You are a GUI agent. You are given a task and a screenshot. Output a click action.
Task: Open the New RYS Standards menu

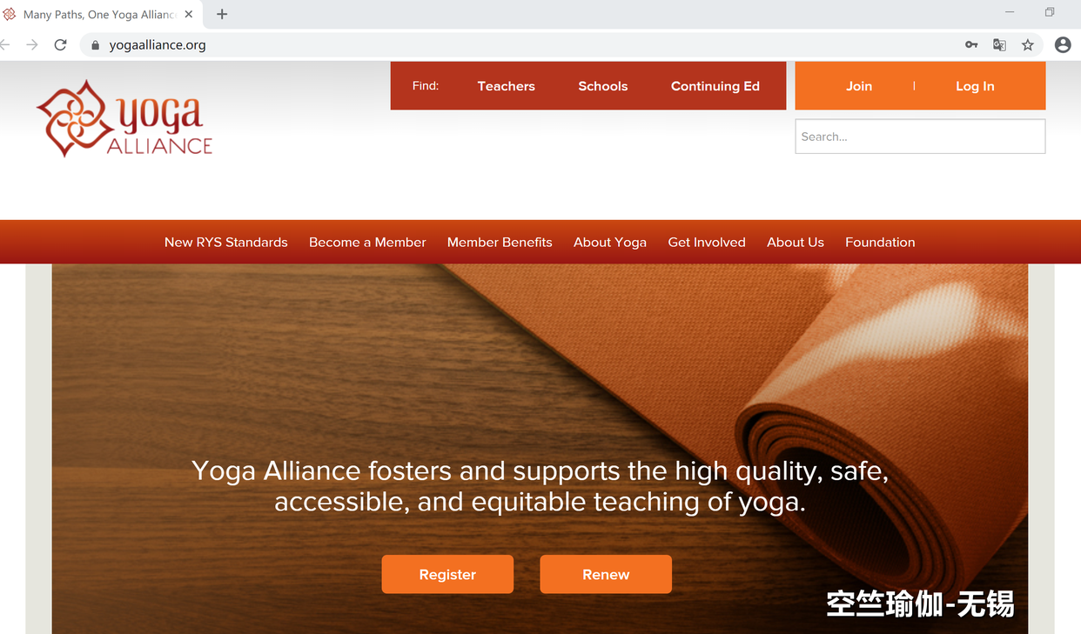point(226,243)
